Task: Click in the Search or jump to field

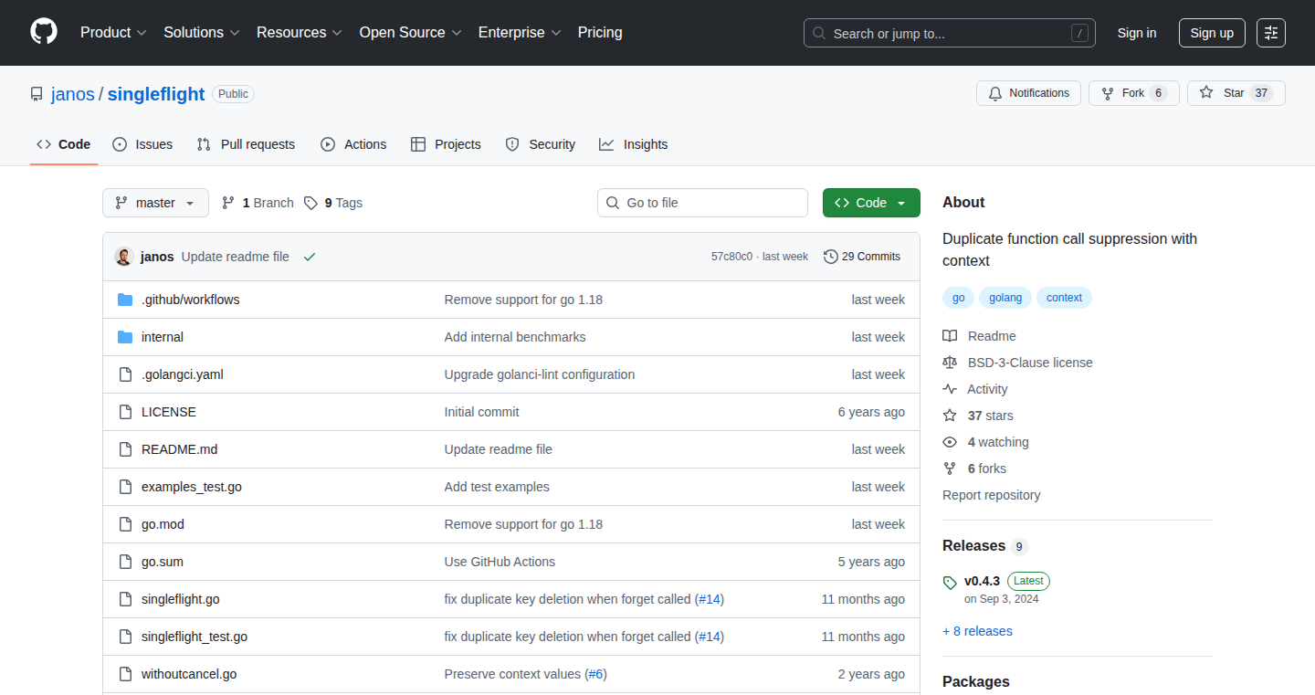Action: point(950,33)
